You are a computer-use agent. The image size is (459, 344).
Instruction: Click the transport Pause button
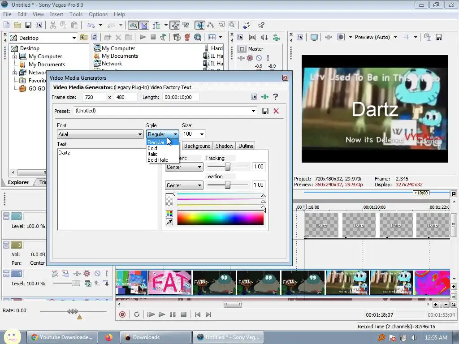pyautogui.click(x=173, y=314)
